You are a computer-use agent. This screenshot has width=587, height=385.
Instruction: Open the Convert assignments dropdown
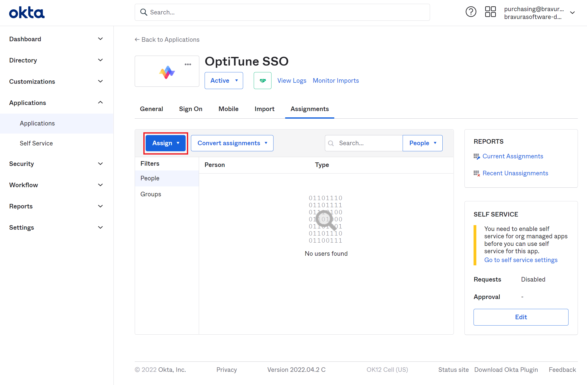pyautogui.click(x=232, y=143)
